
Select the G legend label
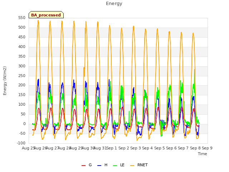click(x=90, y=165)
